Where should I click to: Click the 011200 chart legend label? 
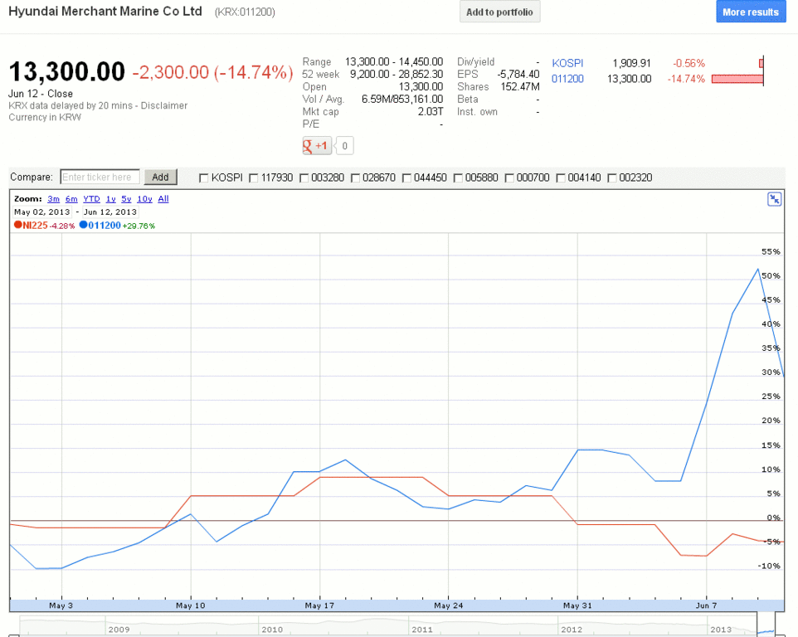click(105, 226)
